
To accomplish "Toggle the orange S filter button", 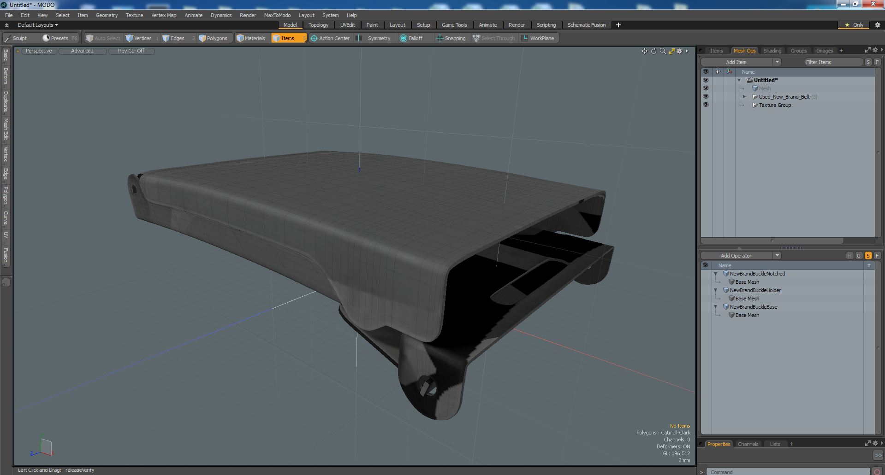I will point(868,256).
